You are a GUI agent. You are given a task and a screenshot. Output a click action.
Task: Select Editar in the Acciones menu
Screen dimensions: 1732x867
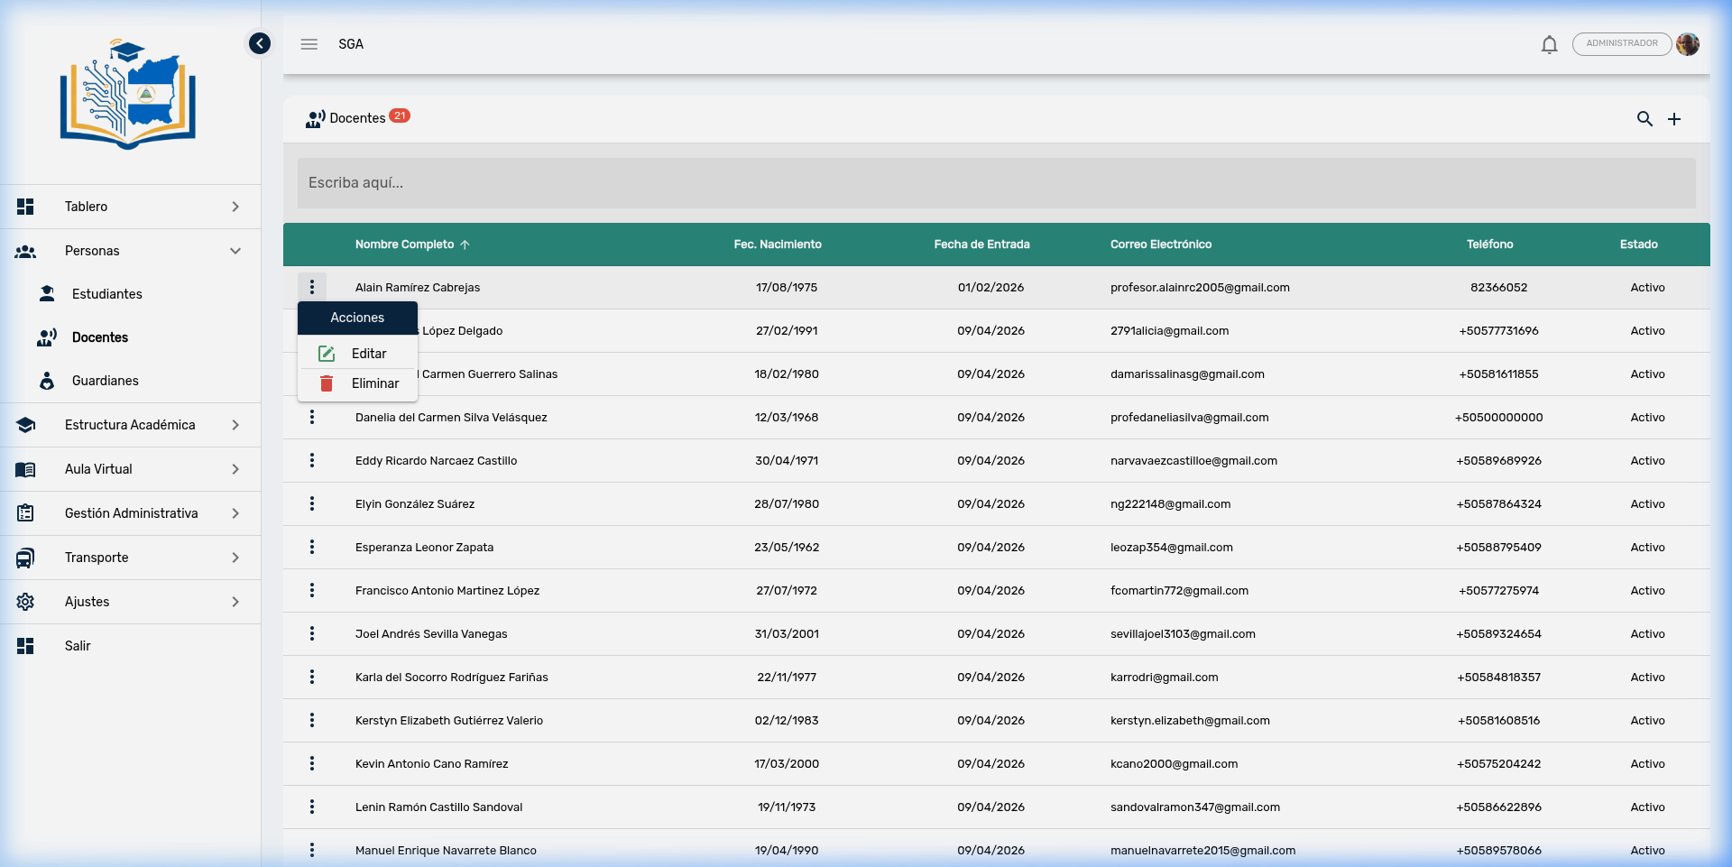point(368,354)
